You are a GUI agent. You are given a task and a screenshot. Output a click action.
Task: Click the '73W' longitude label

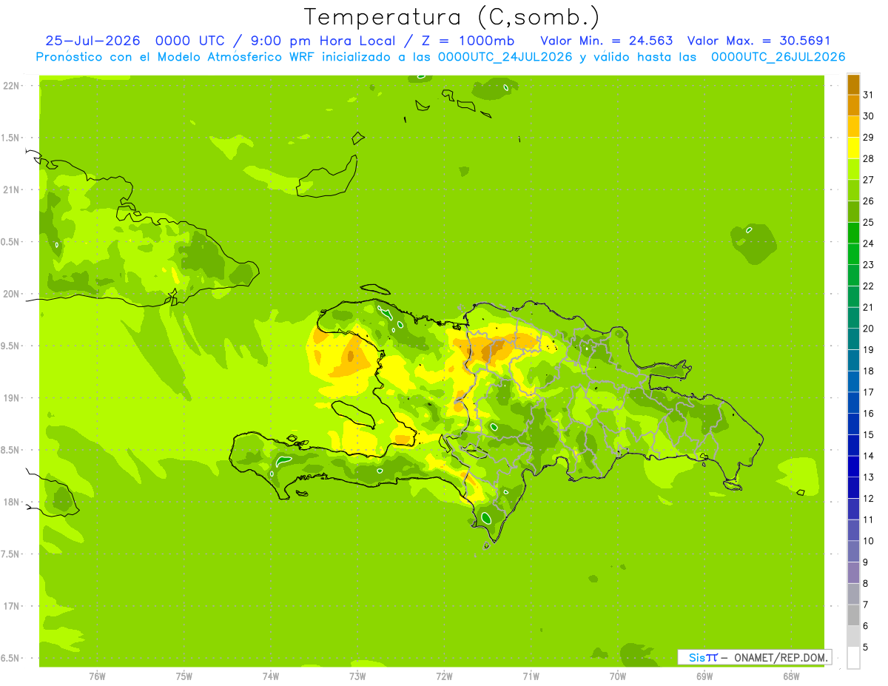357,676
